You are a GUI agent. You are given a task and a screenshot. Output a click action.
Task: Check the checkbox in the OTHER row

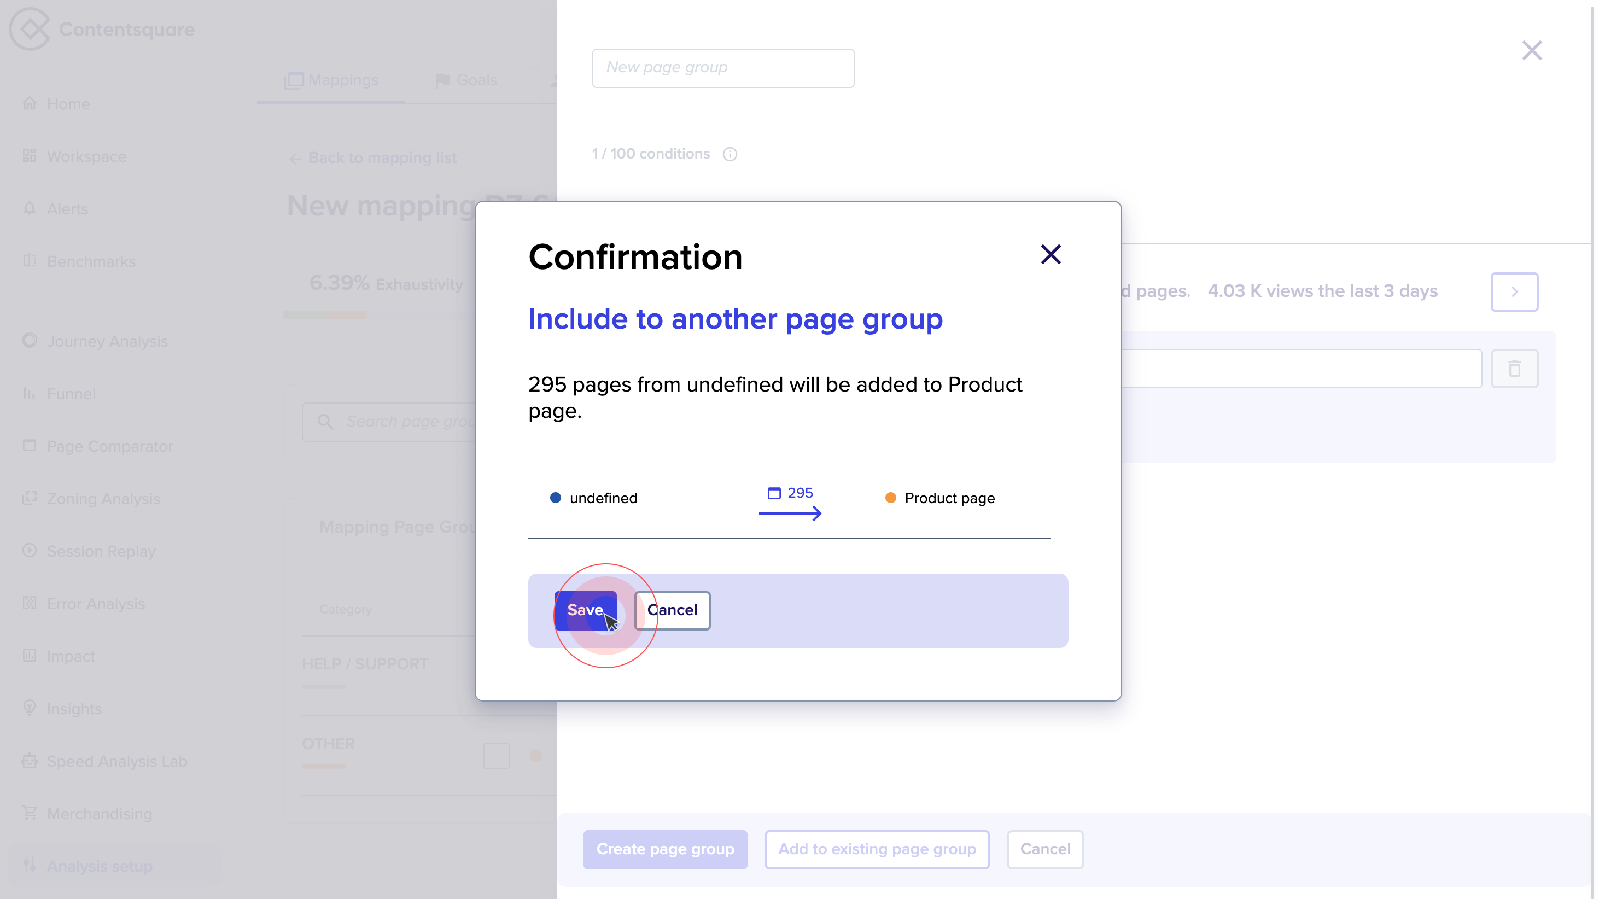(x=497, y=756)
